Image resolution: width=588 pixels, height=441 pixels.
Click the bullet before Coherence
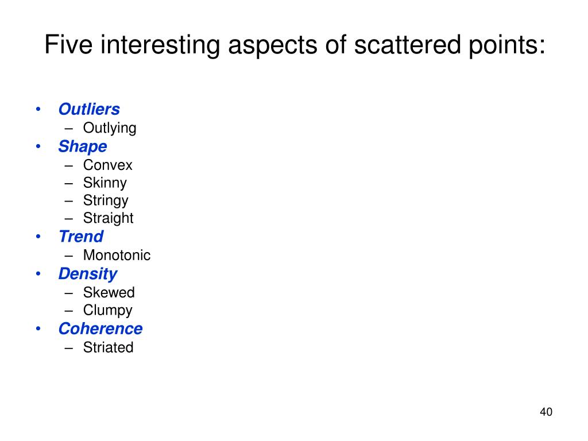38,329
